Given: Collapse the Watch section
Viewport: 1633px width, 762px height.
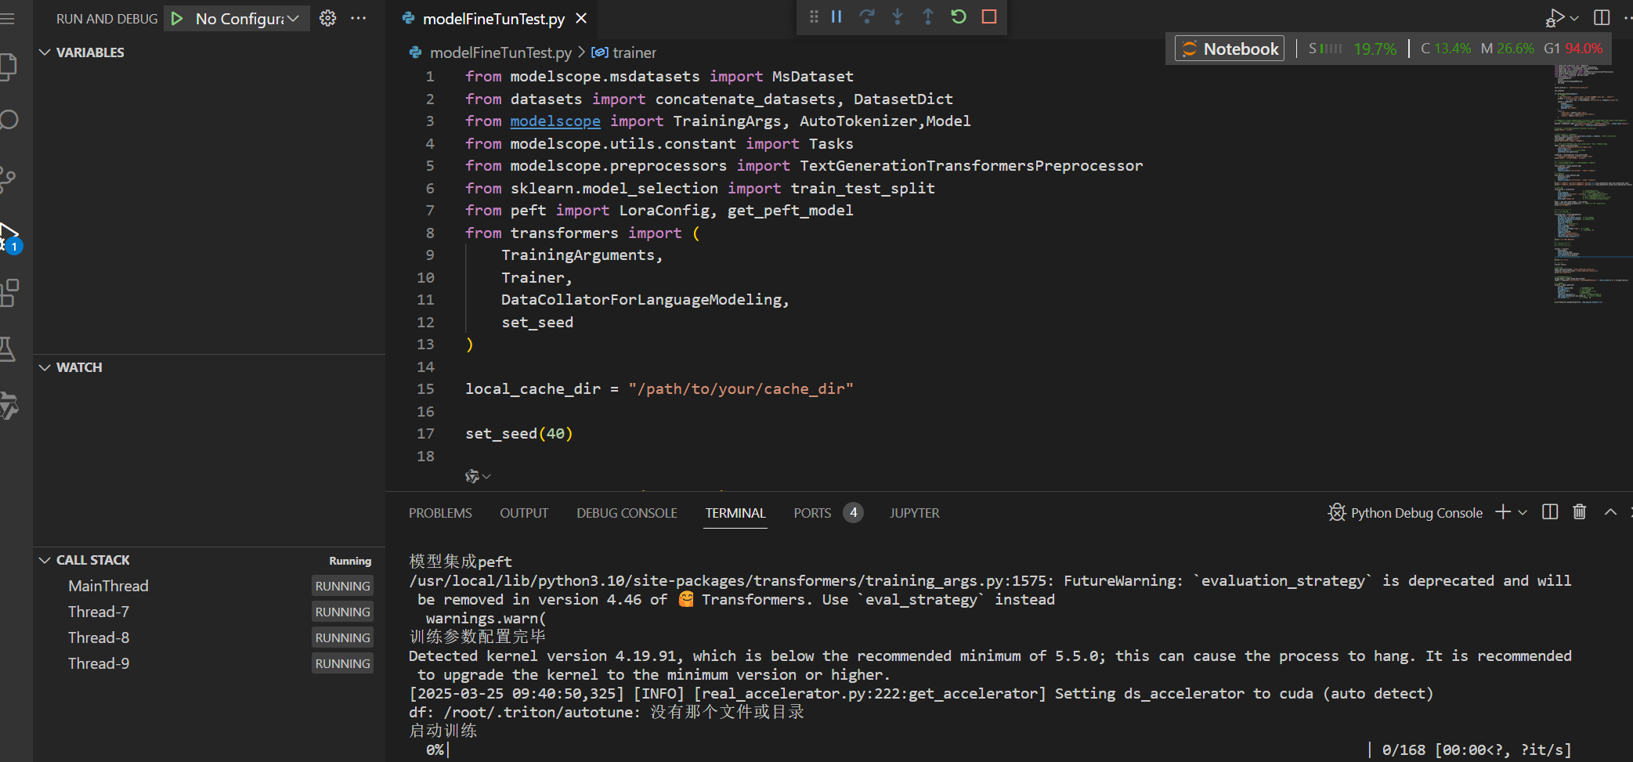Looking at the screenshot, I should coord(45,367).
